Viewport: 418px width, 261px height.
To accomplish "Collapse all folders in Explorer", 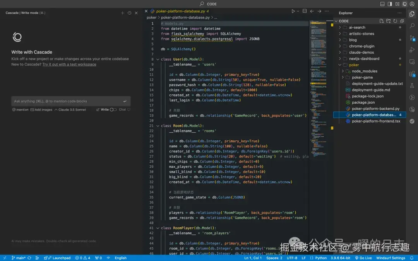I will coord(402,21).
